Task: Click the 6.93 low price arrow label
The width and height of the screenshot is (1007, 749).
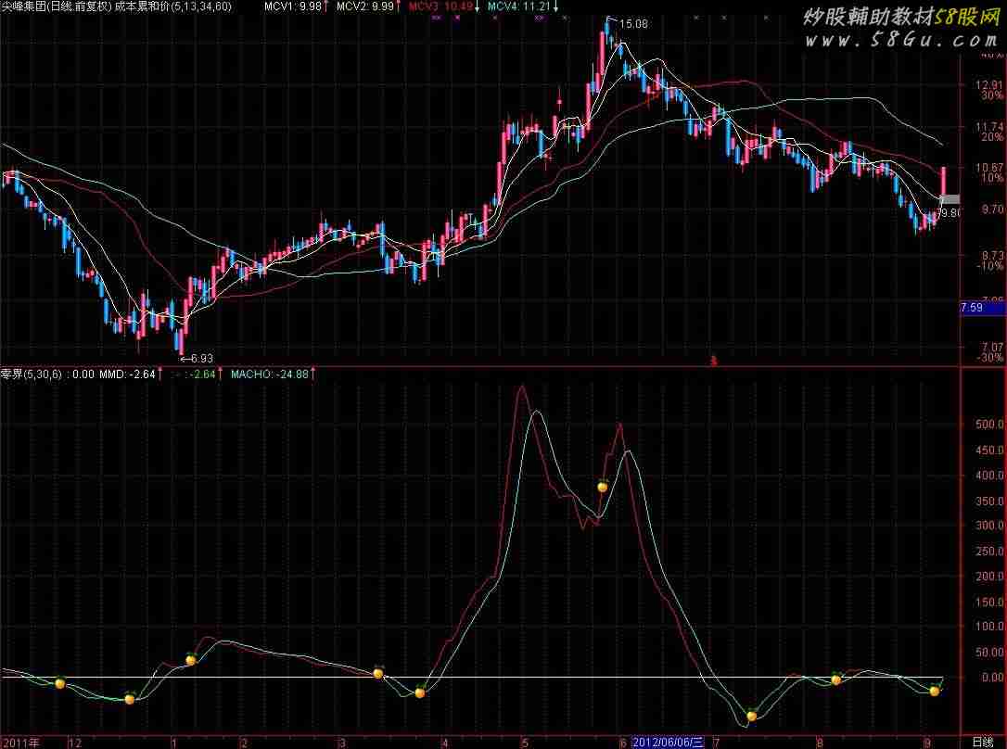Action: pos(196,358)
